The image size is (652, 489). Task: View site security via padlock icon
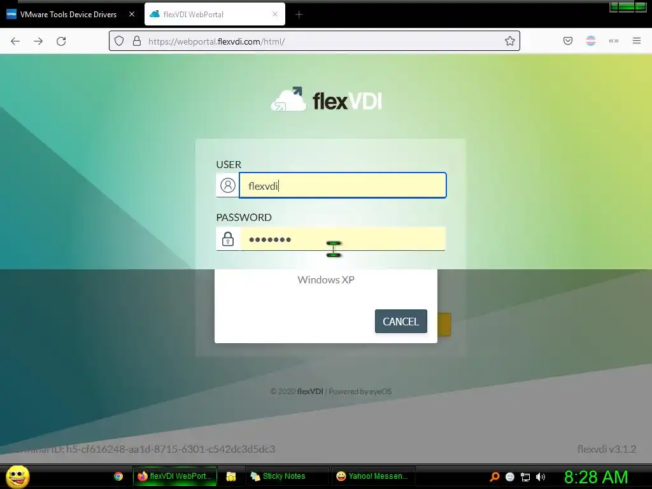tap(137, 41)
